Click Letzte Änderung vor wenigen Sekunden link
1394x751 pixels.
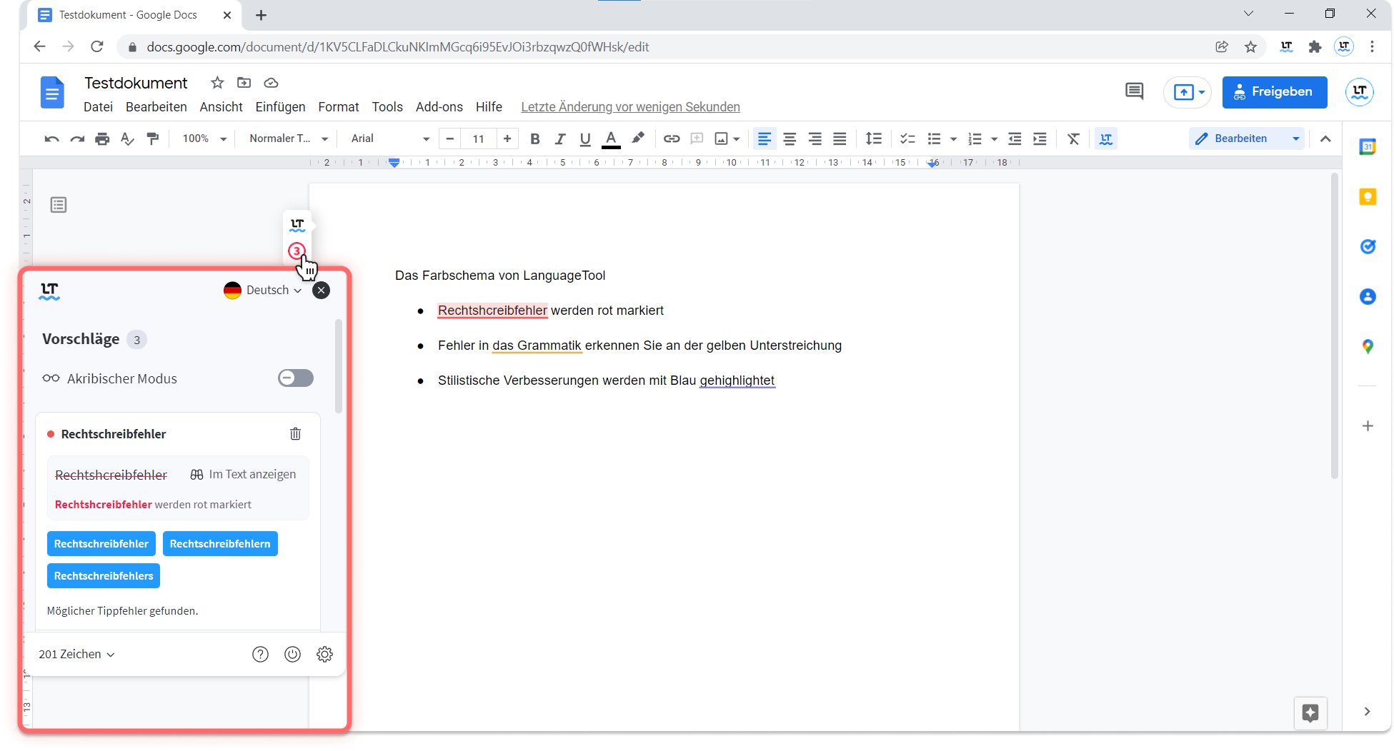[630, 106]
